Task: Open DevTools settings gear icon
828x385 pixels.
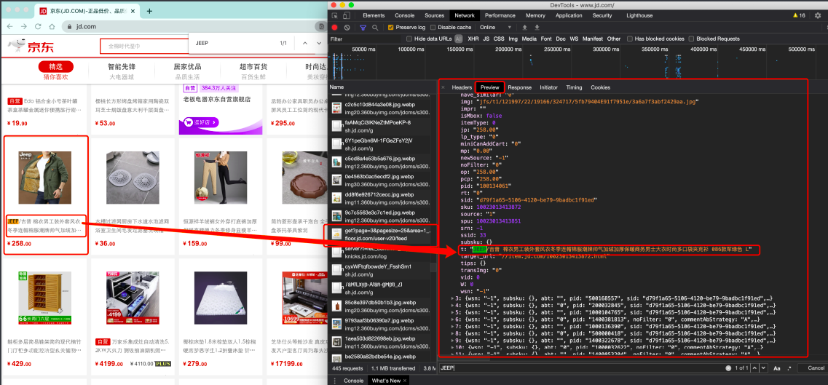Action: [817, 16]
